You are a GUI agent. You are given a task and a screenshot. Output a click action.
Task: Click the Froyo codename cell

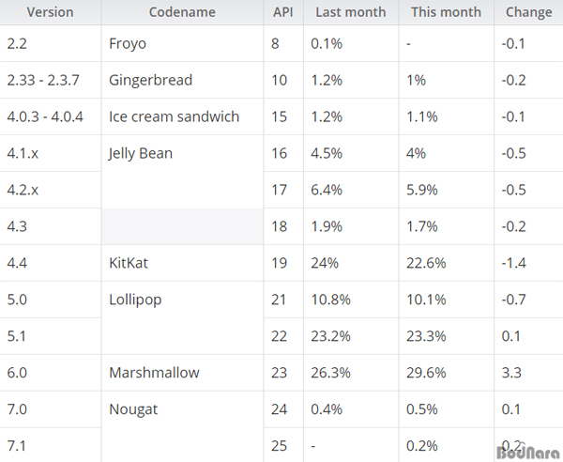pyautogui.click(x=182, y=43)
